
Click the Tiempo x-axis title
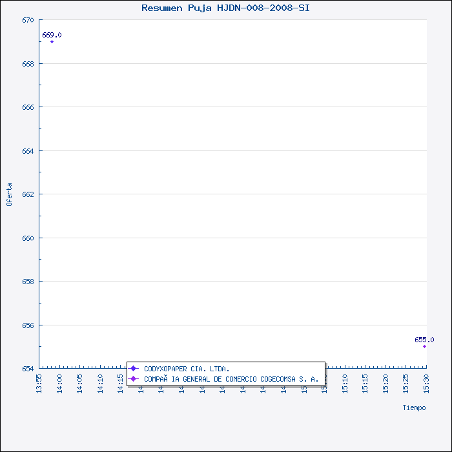point(414,407)
